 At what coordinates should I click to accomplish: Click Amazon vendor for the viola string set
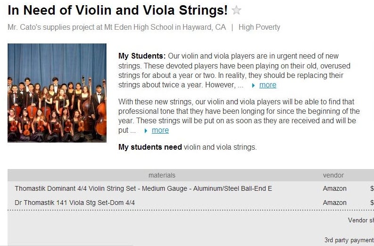tap(334, 203)
